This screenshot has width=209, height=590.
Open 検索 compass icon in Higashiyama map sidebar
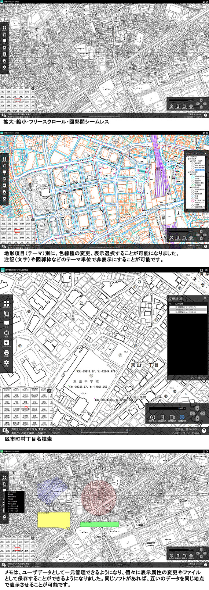pos(6,333)
